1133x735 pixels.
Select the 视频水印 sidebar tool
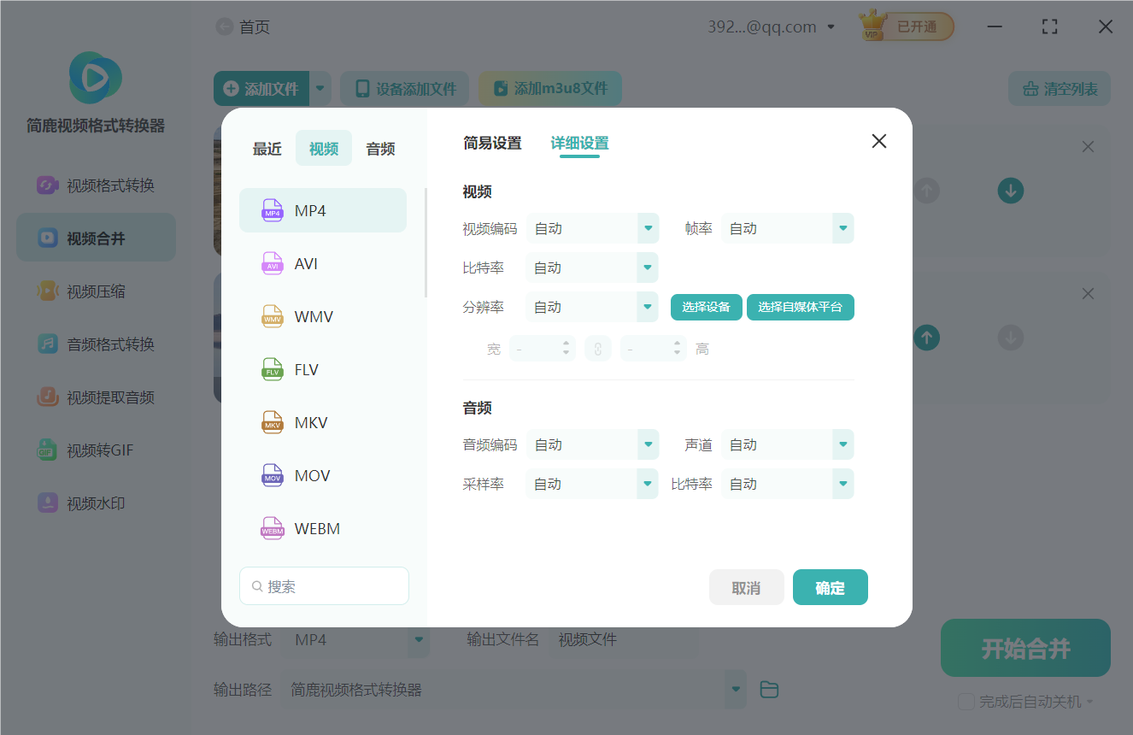tap(96, 503)
